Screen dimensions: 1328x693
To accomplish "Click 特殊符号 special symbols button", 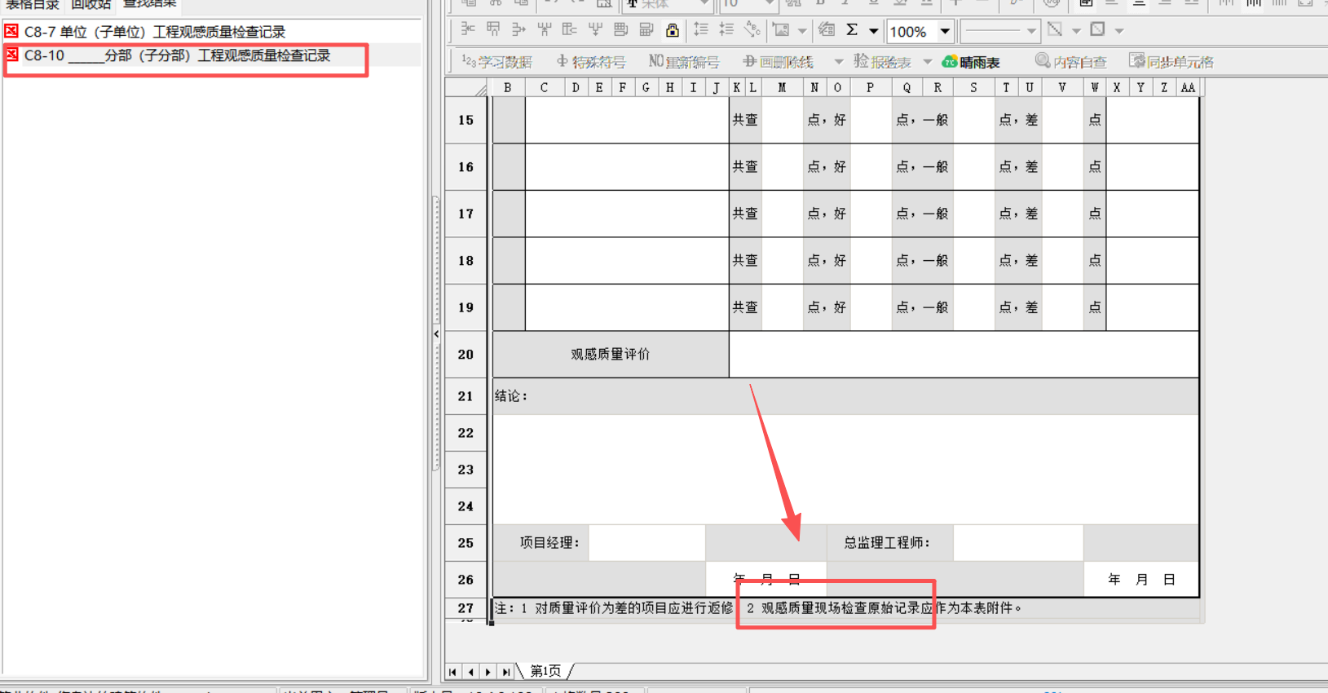I will [591, 62].
